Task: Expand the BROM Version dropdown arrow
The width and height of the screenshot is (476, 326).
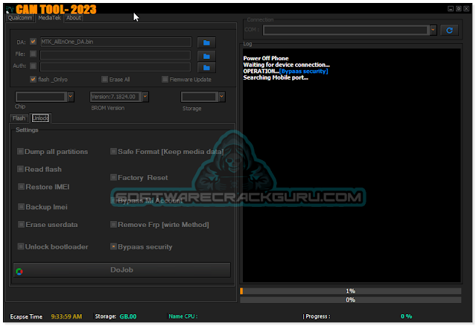Action: point(145,97)
